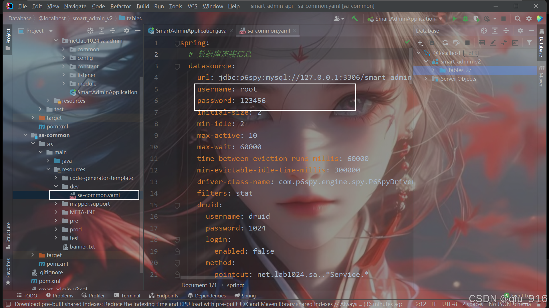
Task: Open Data Source Properties wrench in Database panel
Action: (x=456, y=43)
